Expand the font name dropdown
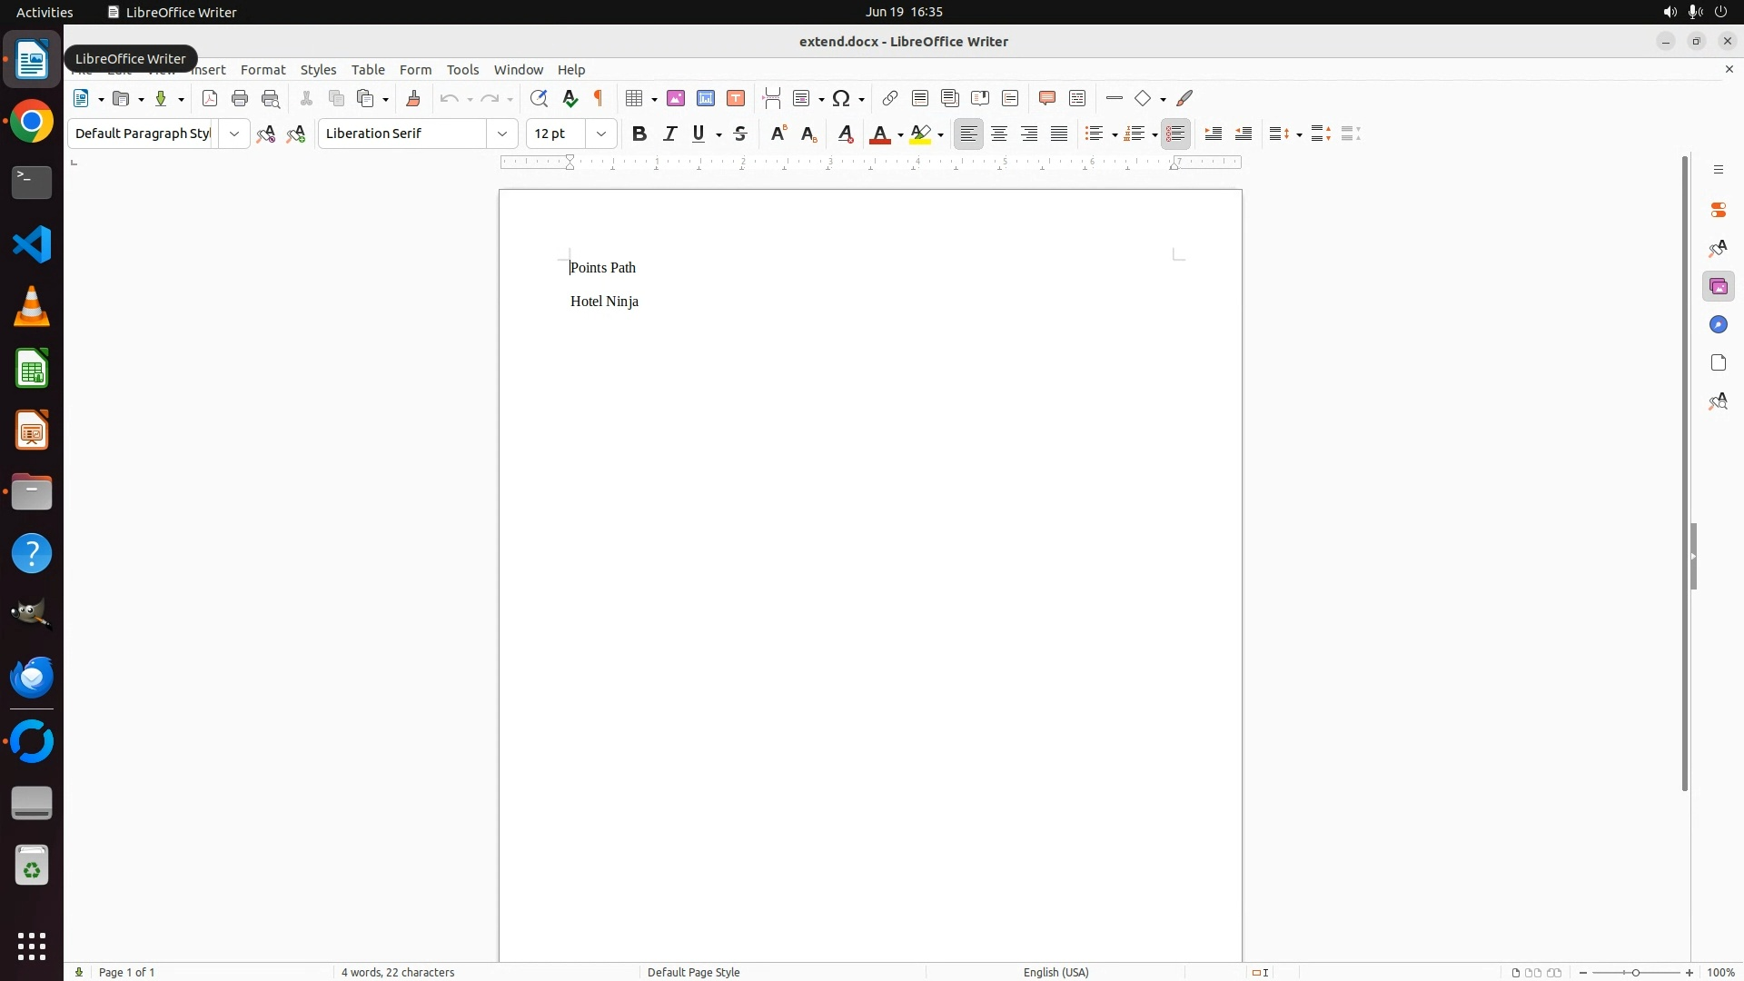 click(x=502, y=134)
